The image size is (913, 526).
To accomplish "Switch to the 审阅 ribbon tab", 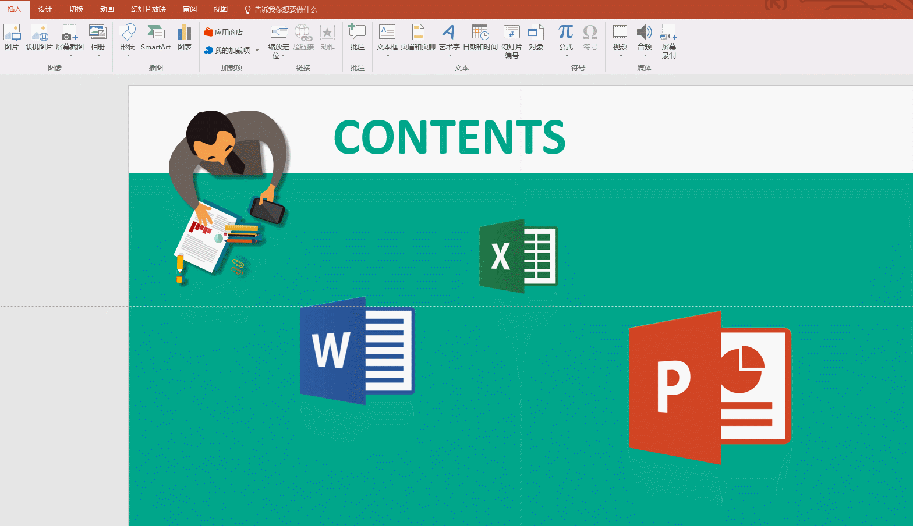I will coord(190,9).
